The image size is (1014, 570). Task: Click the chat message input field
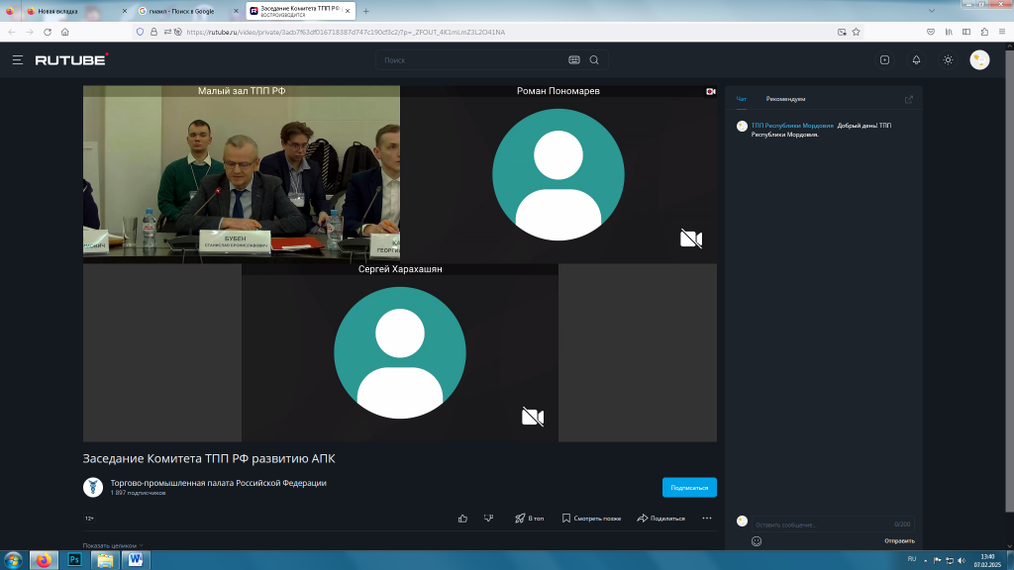[x=817, y=523]
